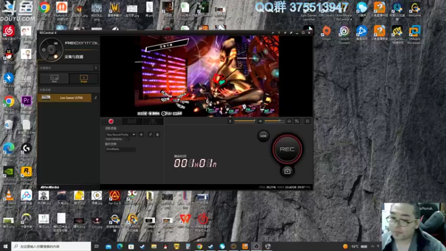This screenshot has width=446, height=251.
Task: Adjust the microphone volume slider
Action: pos(245,121)
